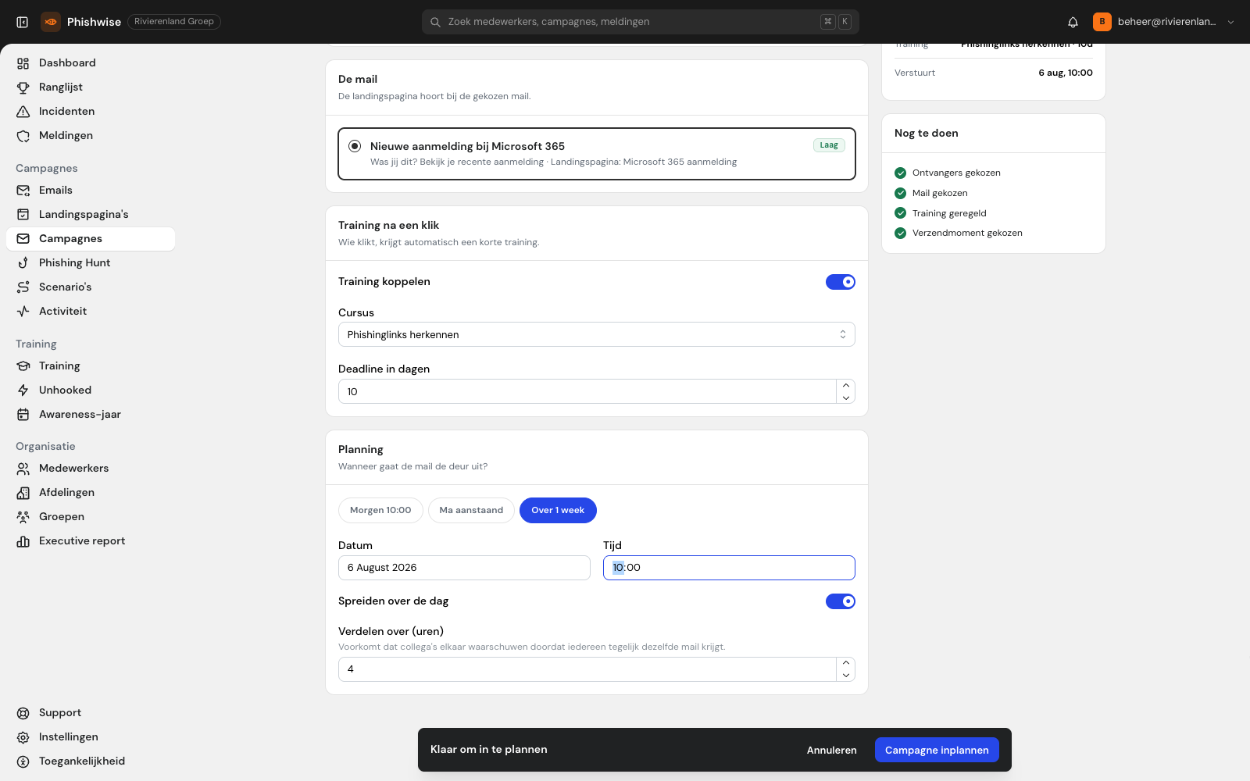The height and width of the screenshot is (781, 1250).
Task: Open the Cursus dropdown
Action: (597, 334)
